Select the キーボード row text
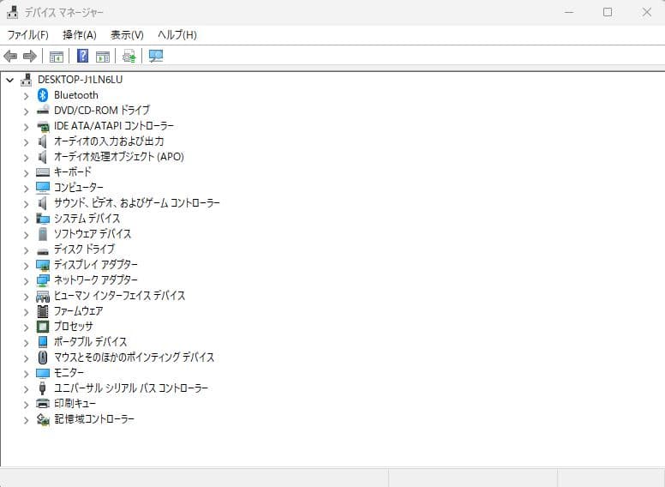The height and width of the screenshot is (487, 665). (73, 172)
